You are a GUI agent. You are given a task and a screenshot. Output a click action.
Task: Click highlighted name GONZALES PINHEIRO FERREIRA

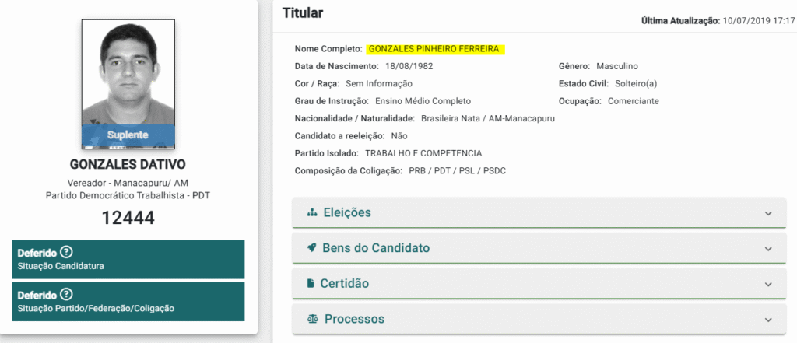(436, 49)
